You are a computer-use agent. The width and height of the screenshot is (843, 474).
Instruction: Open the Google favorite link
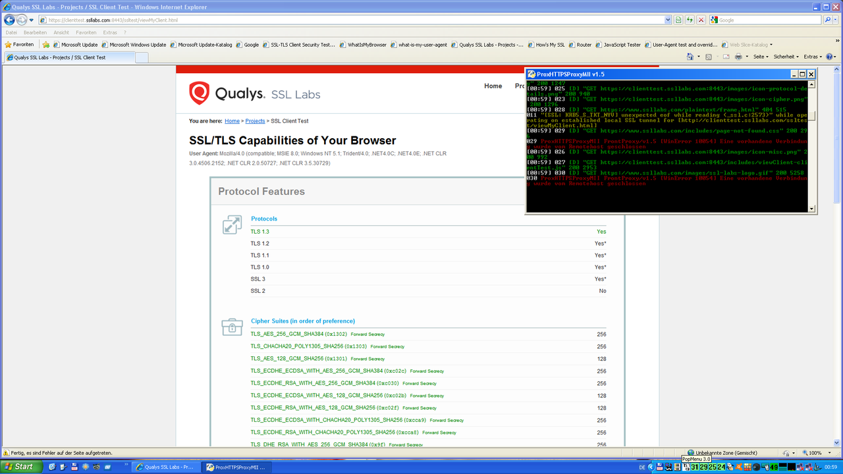[x=247, y=45]
